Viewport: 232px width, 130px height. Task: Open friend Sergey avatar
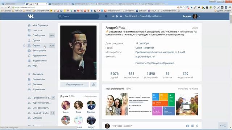click(x=91, y=120)
